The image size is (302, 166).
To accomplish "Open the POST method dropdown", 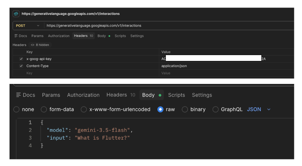I will click(x=27, y=26).
